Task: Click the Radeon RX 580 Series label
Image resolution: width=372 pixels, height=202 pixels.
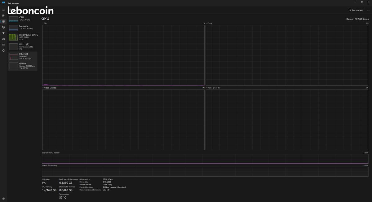Action: pos(357,19)
